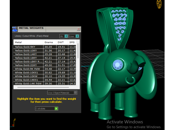Select the Yellow Gold:14KY row
Viewport: 174px width, 130px height.
coord(45,54)
